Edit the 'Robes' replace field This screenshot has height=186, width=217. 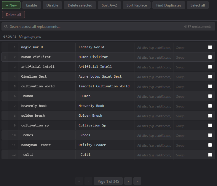[x=105, y=135]
